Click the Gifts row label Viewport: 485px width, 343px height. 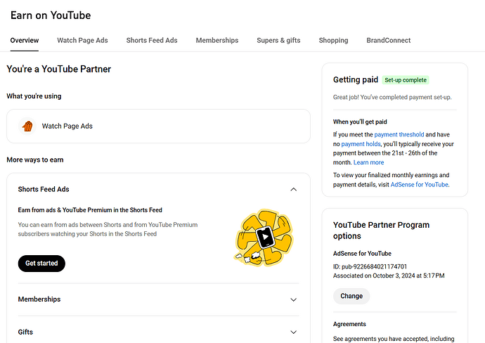[x=25, y=332]
